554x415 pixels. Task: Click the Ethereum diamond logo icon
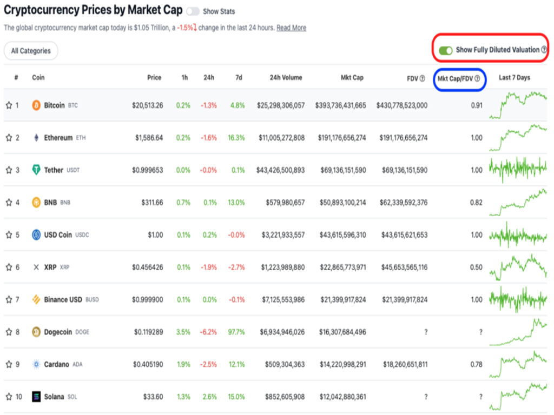click(x=36, y=138)
